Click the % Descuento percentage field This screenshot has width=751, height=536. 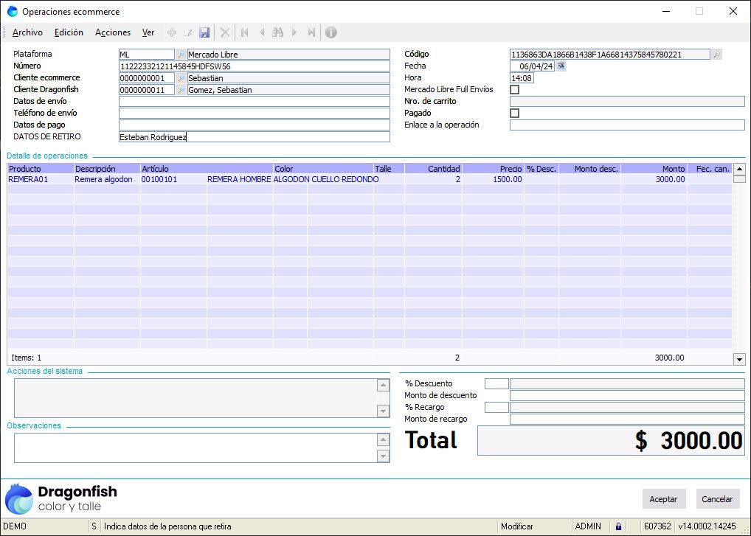click(x=496, y=383)
